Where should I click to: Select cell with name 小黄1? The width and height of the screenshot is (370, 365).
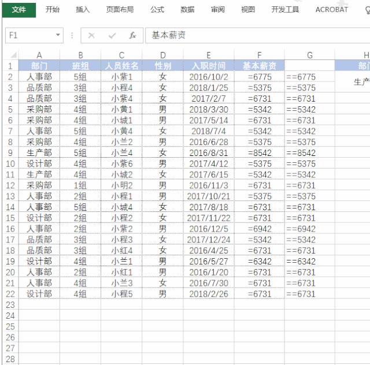coord(121,109)
